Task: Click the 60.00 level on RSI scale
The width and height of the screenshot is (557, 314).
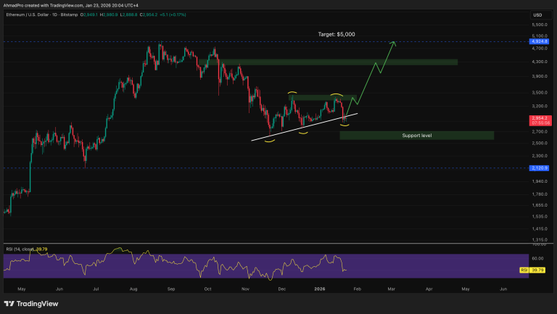Action: (537, 257)
